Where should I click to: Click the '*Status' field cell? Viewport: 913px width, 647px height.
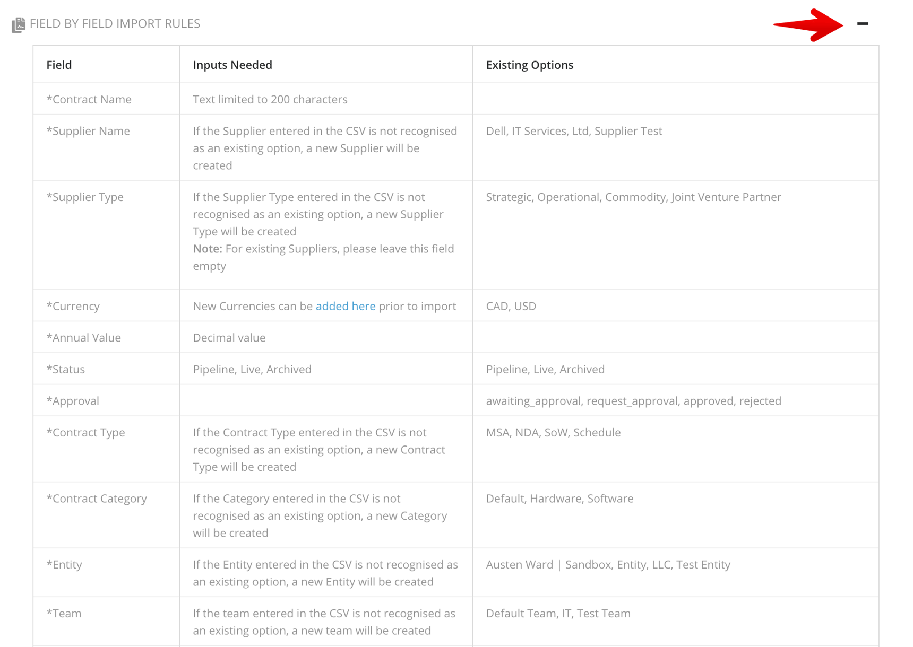pyautogui.click(x=66, y=369)
